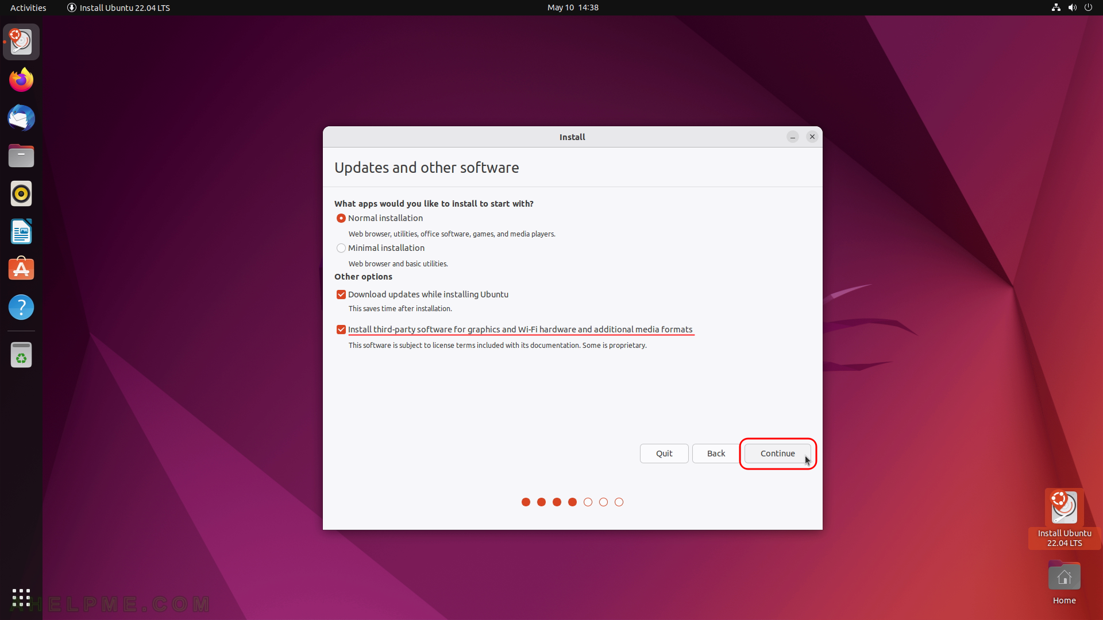Open Thunderbird mail from the dock

[21, 118]
